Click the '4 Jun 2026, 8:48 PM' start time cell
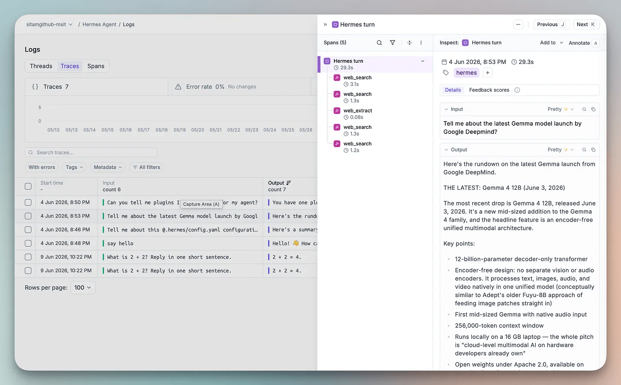This screenshot has height=385, width=621. pos(65,243)
